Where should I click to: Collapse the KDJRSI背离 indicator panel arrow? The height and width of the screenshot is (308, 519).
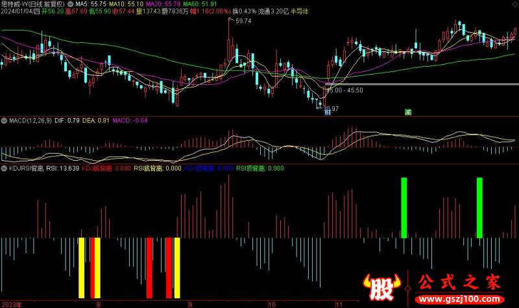(4, 168)
